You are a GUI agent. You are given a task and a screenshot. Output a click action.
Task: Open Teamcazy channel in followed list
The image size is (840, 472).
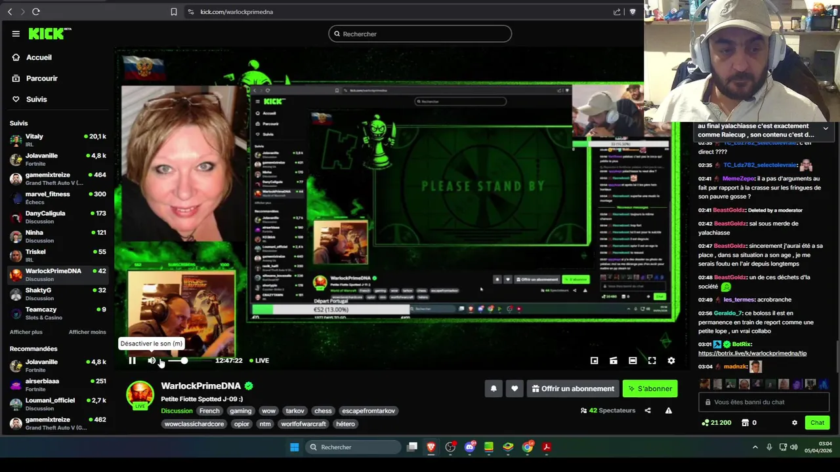[58, 313]
